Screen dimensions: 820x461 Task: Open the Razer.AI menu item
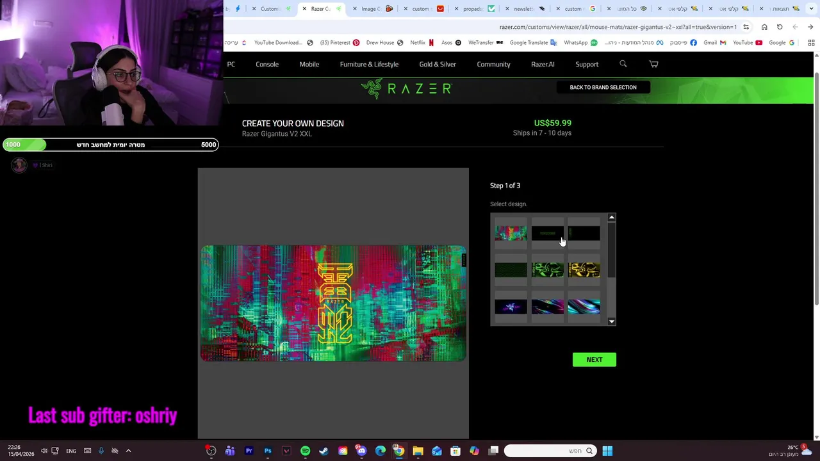click(543, 64)
